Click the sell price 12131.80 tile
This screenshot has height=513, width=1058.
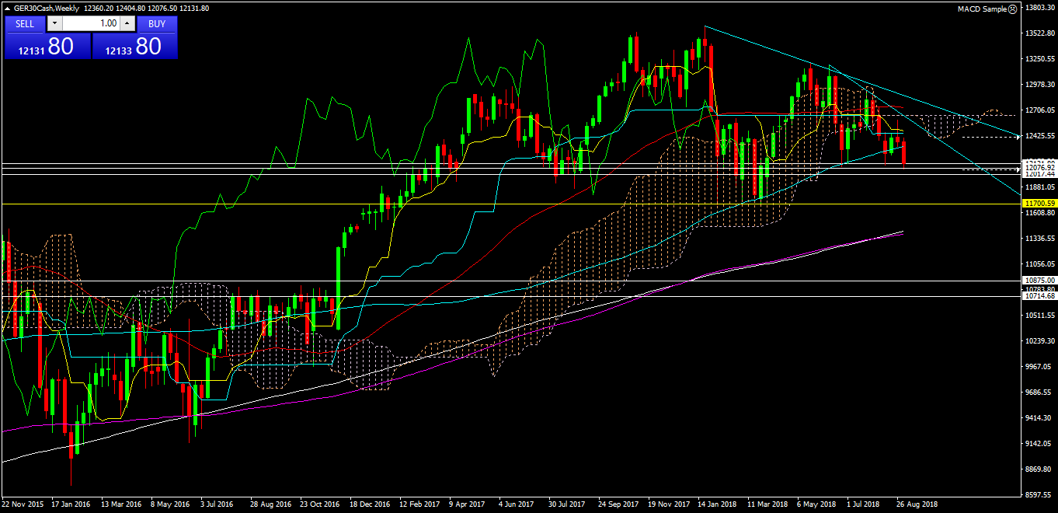click(x=47, y=47)
